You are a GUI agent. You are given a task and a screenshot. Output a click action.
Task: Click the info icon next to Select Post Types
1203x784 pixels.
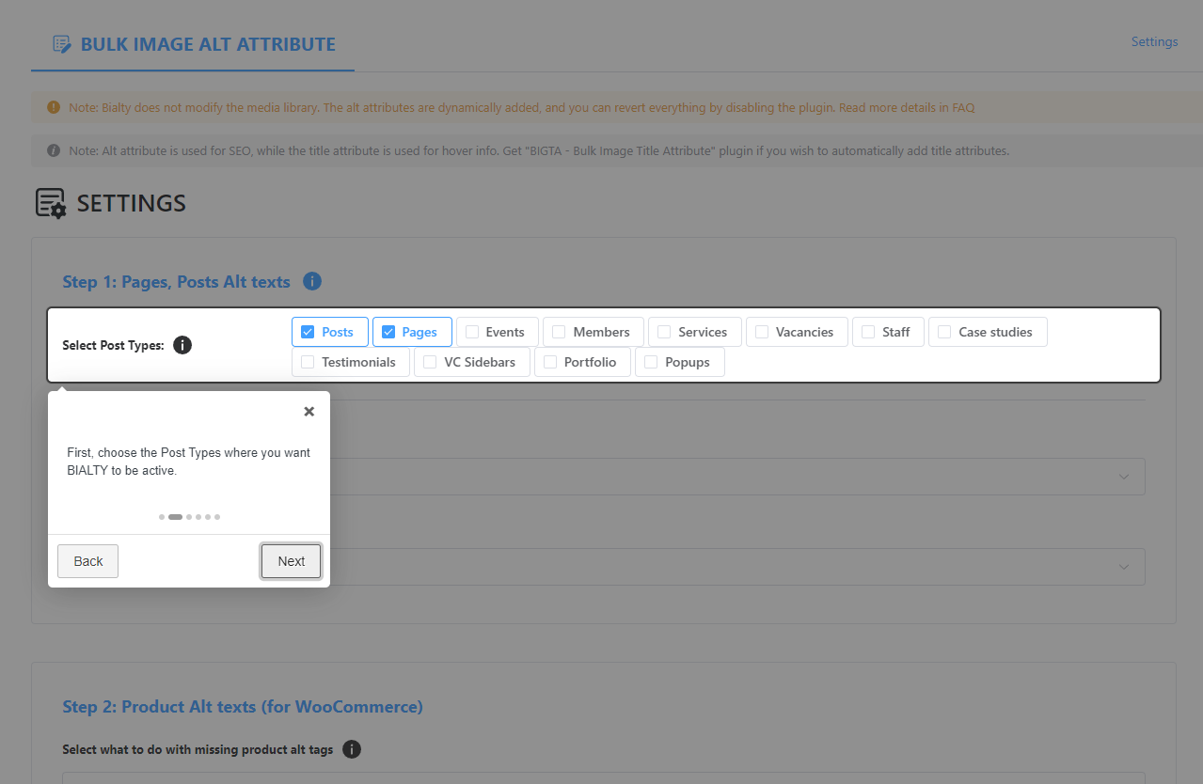pos(182,344)
